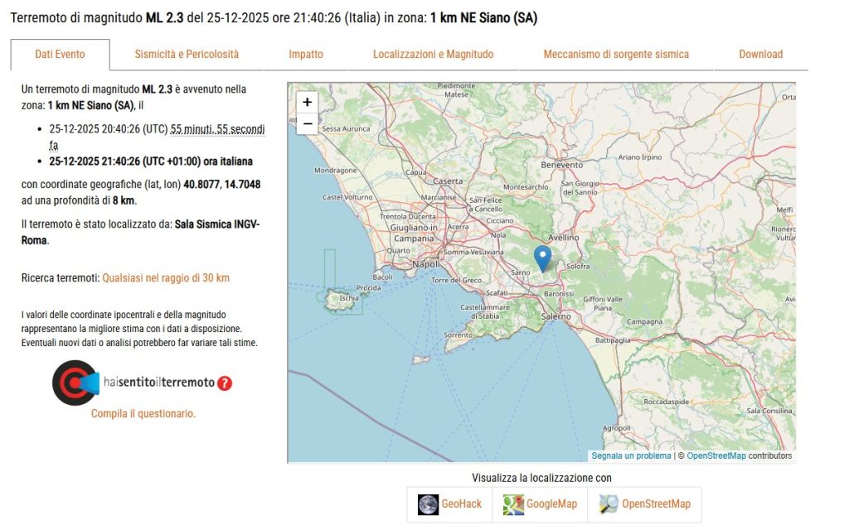
Task: Click the red question mark icon
Action: tap(225, 383)
